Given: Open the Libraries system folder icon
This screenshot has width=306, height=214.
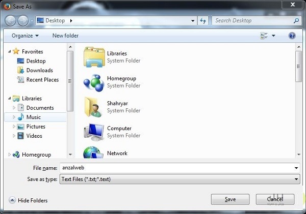Looking at the screenshot, I should [93, 56].
